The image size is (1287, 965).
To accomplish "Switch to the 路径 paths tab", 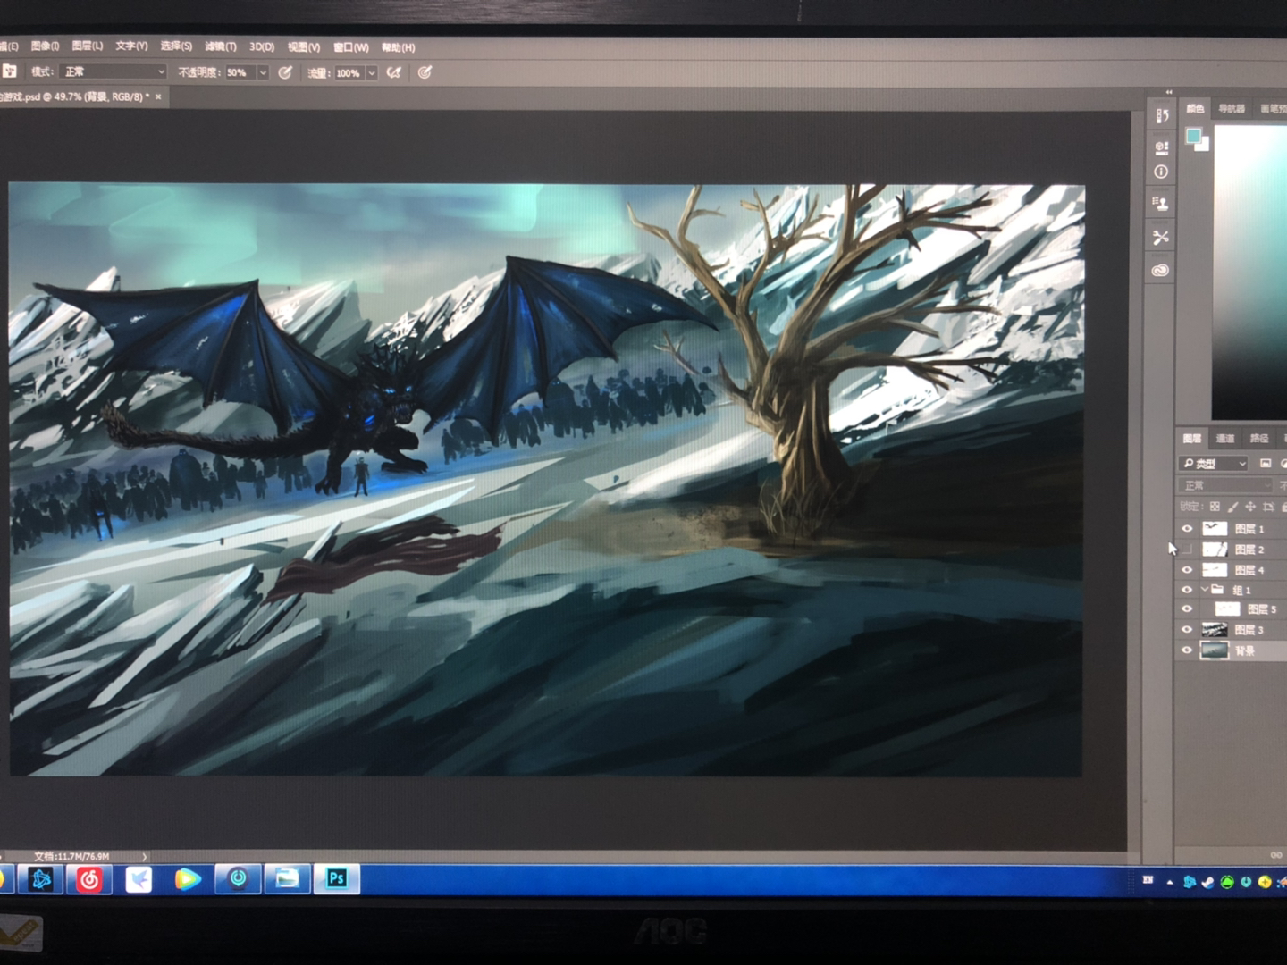I will 1259,438.
